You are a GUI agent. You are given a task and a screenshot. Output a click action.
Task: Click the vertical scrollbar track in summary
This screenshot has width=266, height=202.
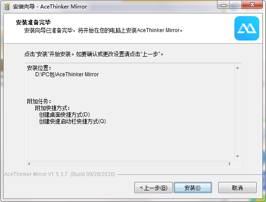pos(237,112)
